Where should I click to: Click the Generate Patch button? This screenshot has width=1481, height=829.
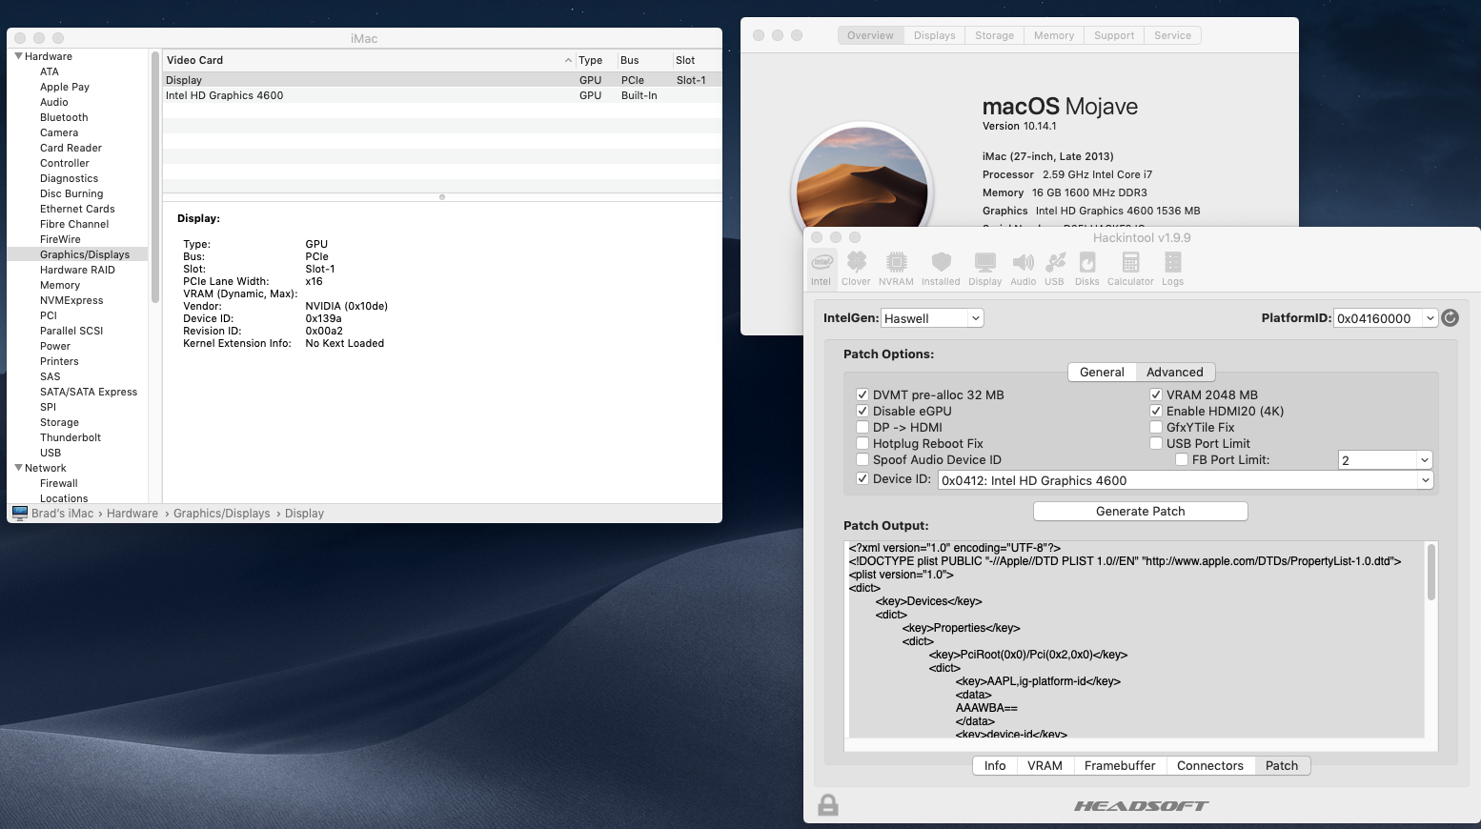[1140, 511]
